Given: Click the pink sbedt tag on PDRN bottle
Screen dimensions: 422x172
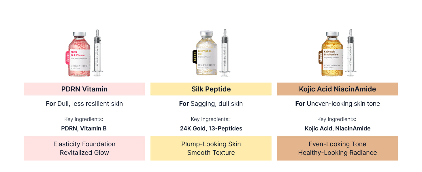Looking at the screenshot, I should [68, 57].
